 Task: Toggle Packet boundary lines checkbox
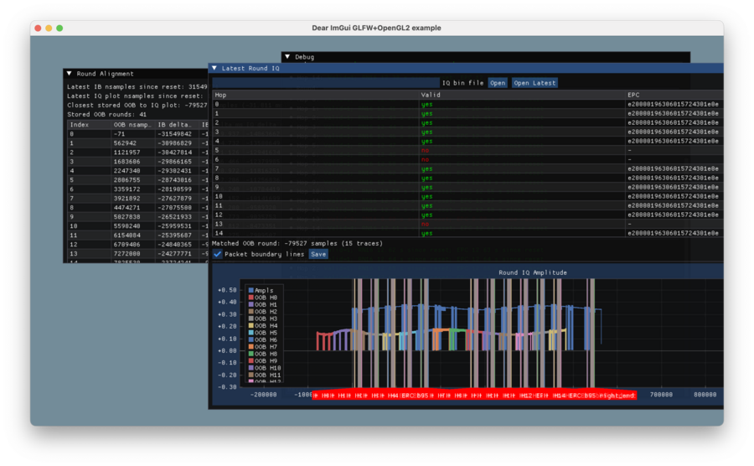click(x=217, y=254)
